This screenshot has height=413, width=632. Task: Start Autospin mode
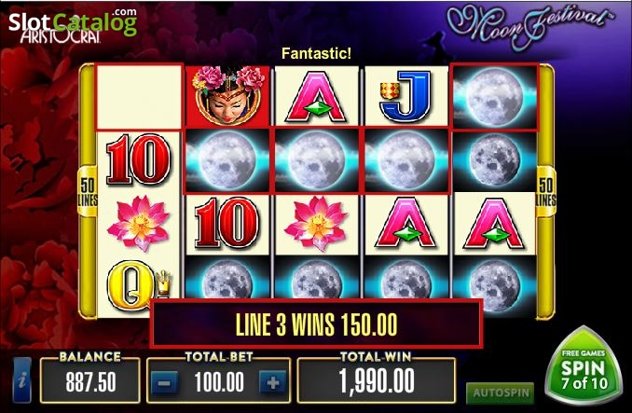(x=501, y=392)
